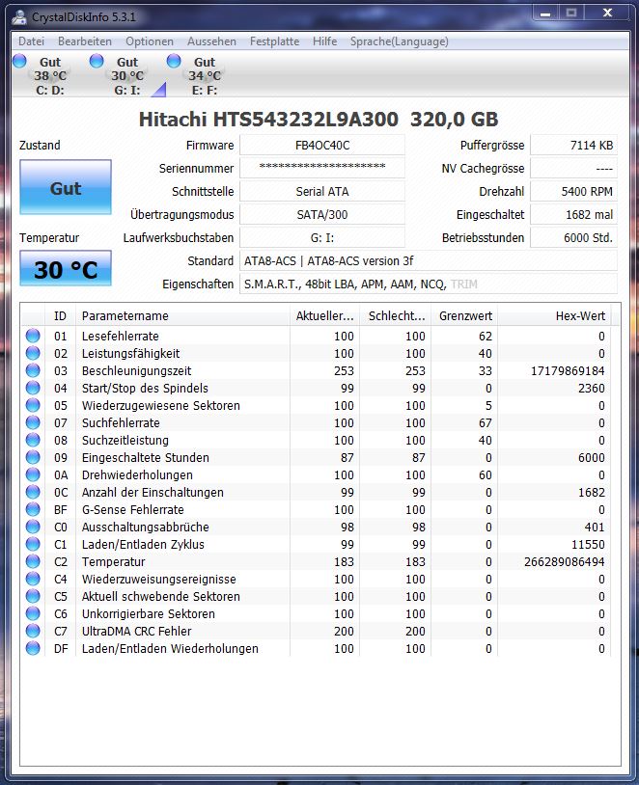Click the Grenzwert column header

click(x=464, y=316)
